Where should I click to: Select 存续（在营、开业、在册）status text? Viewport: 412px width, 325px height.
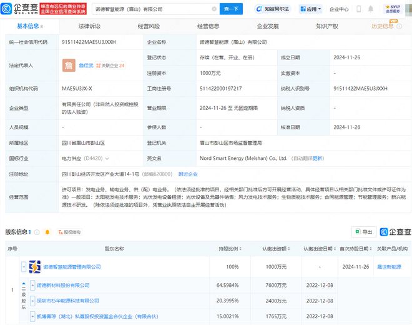pos(227,57)
